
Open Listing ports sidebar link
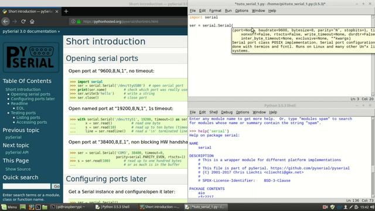point(28,117)
